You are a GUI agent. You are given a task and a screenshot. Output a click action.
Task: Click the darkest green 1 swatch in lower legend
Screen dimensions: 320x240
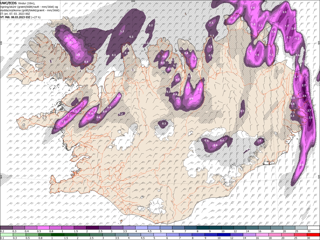57,235
